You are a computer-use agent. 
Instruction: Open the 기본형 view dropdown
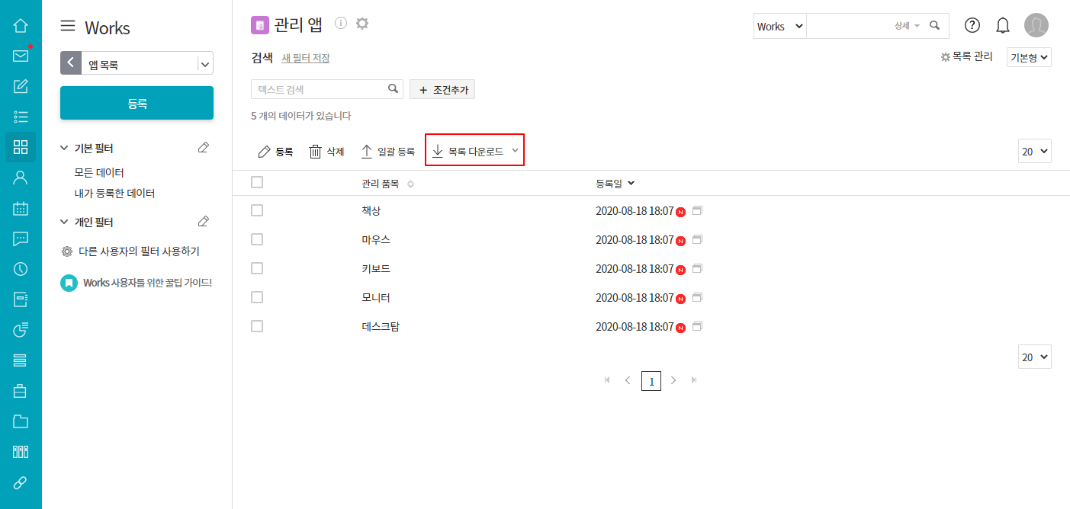pos(1029,57)
